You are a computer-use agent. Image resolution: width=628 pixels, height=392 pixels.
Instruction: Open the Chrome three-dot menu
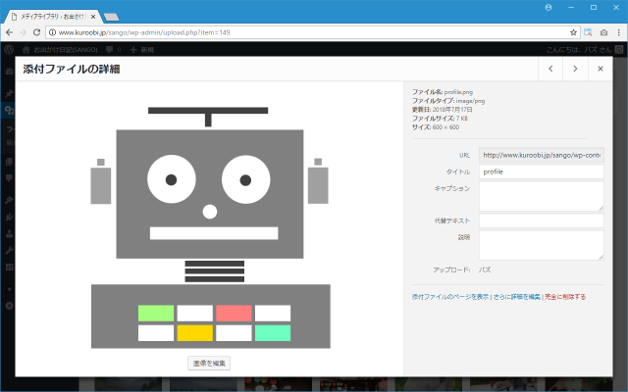click(x=618, y=32)
